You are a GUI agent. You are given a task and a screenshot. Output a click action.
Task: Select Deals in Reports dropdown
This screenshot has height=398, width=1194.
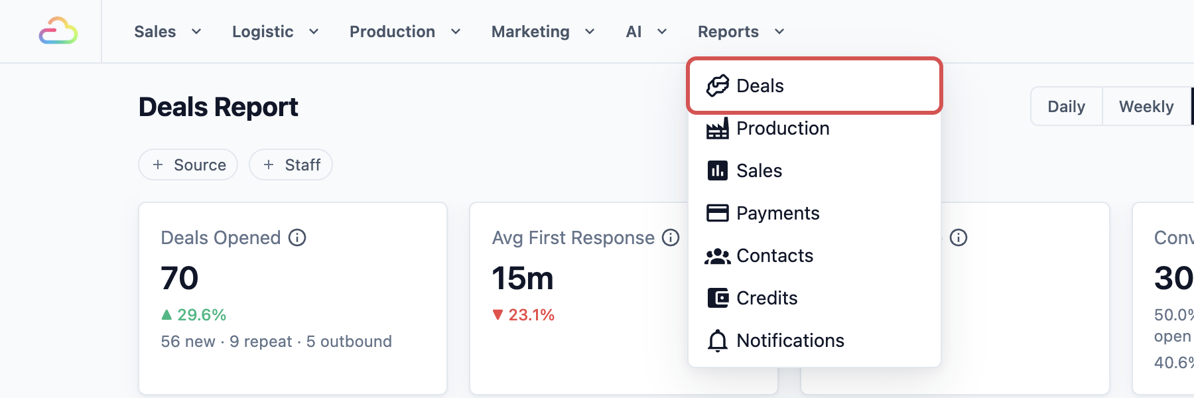coord(815,86)
